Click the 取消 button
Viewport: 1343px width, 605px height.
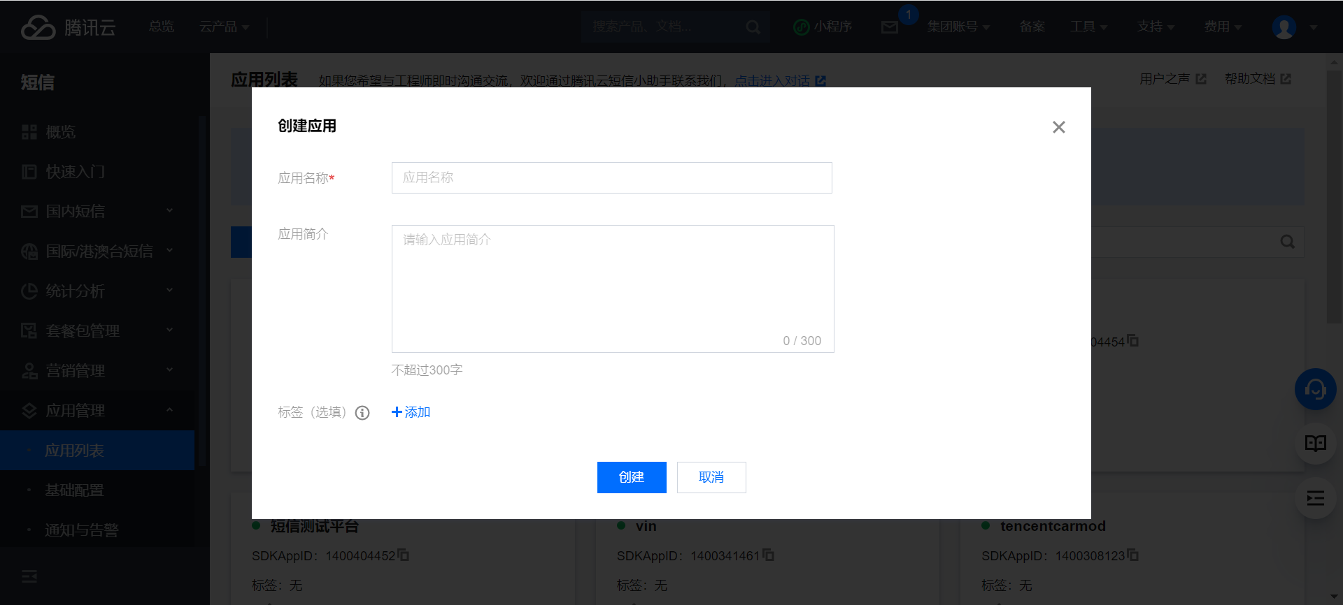coord(711,477)
